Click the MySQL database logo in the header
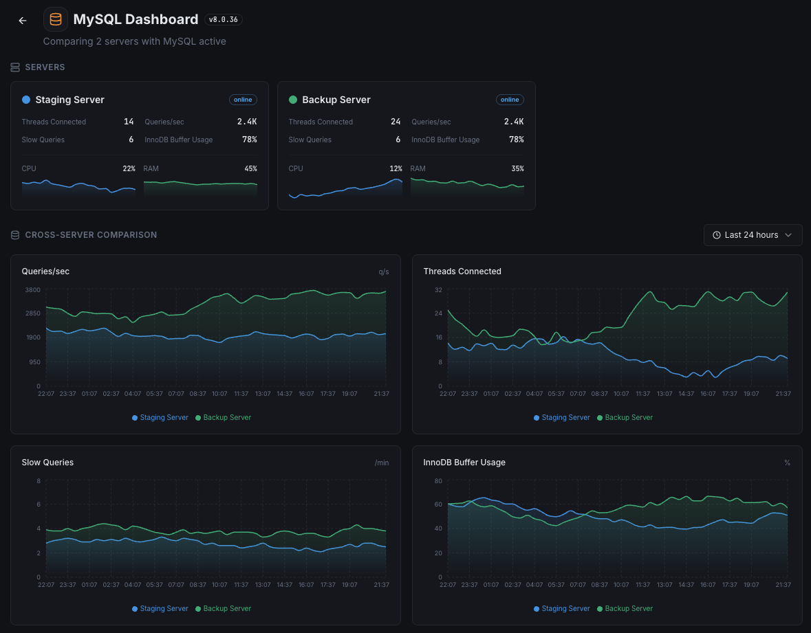 click(x=55, y=19)
